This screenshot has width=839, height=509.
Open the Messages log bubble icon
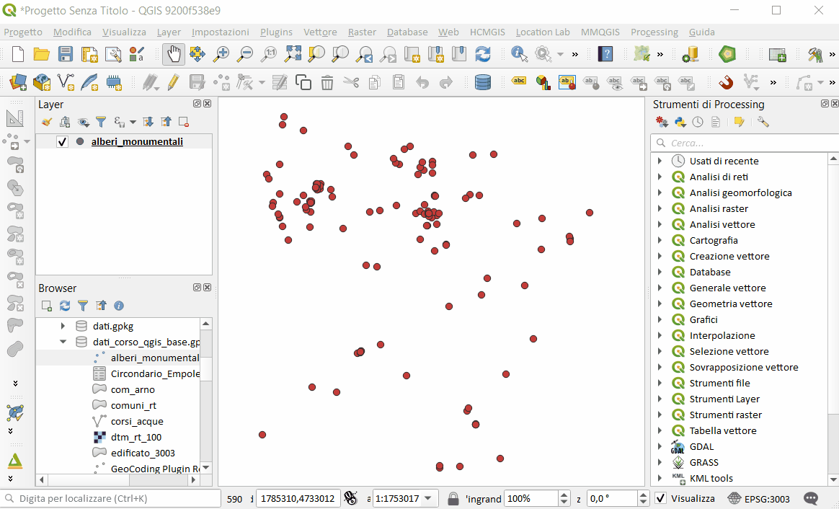tap(811, 498)
